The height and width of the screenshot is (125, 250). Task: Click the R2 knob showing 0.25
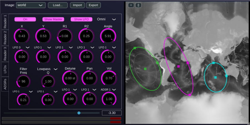click(86, 36)
